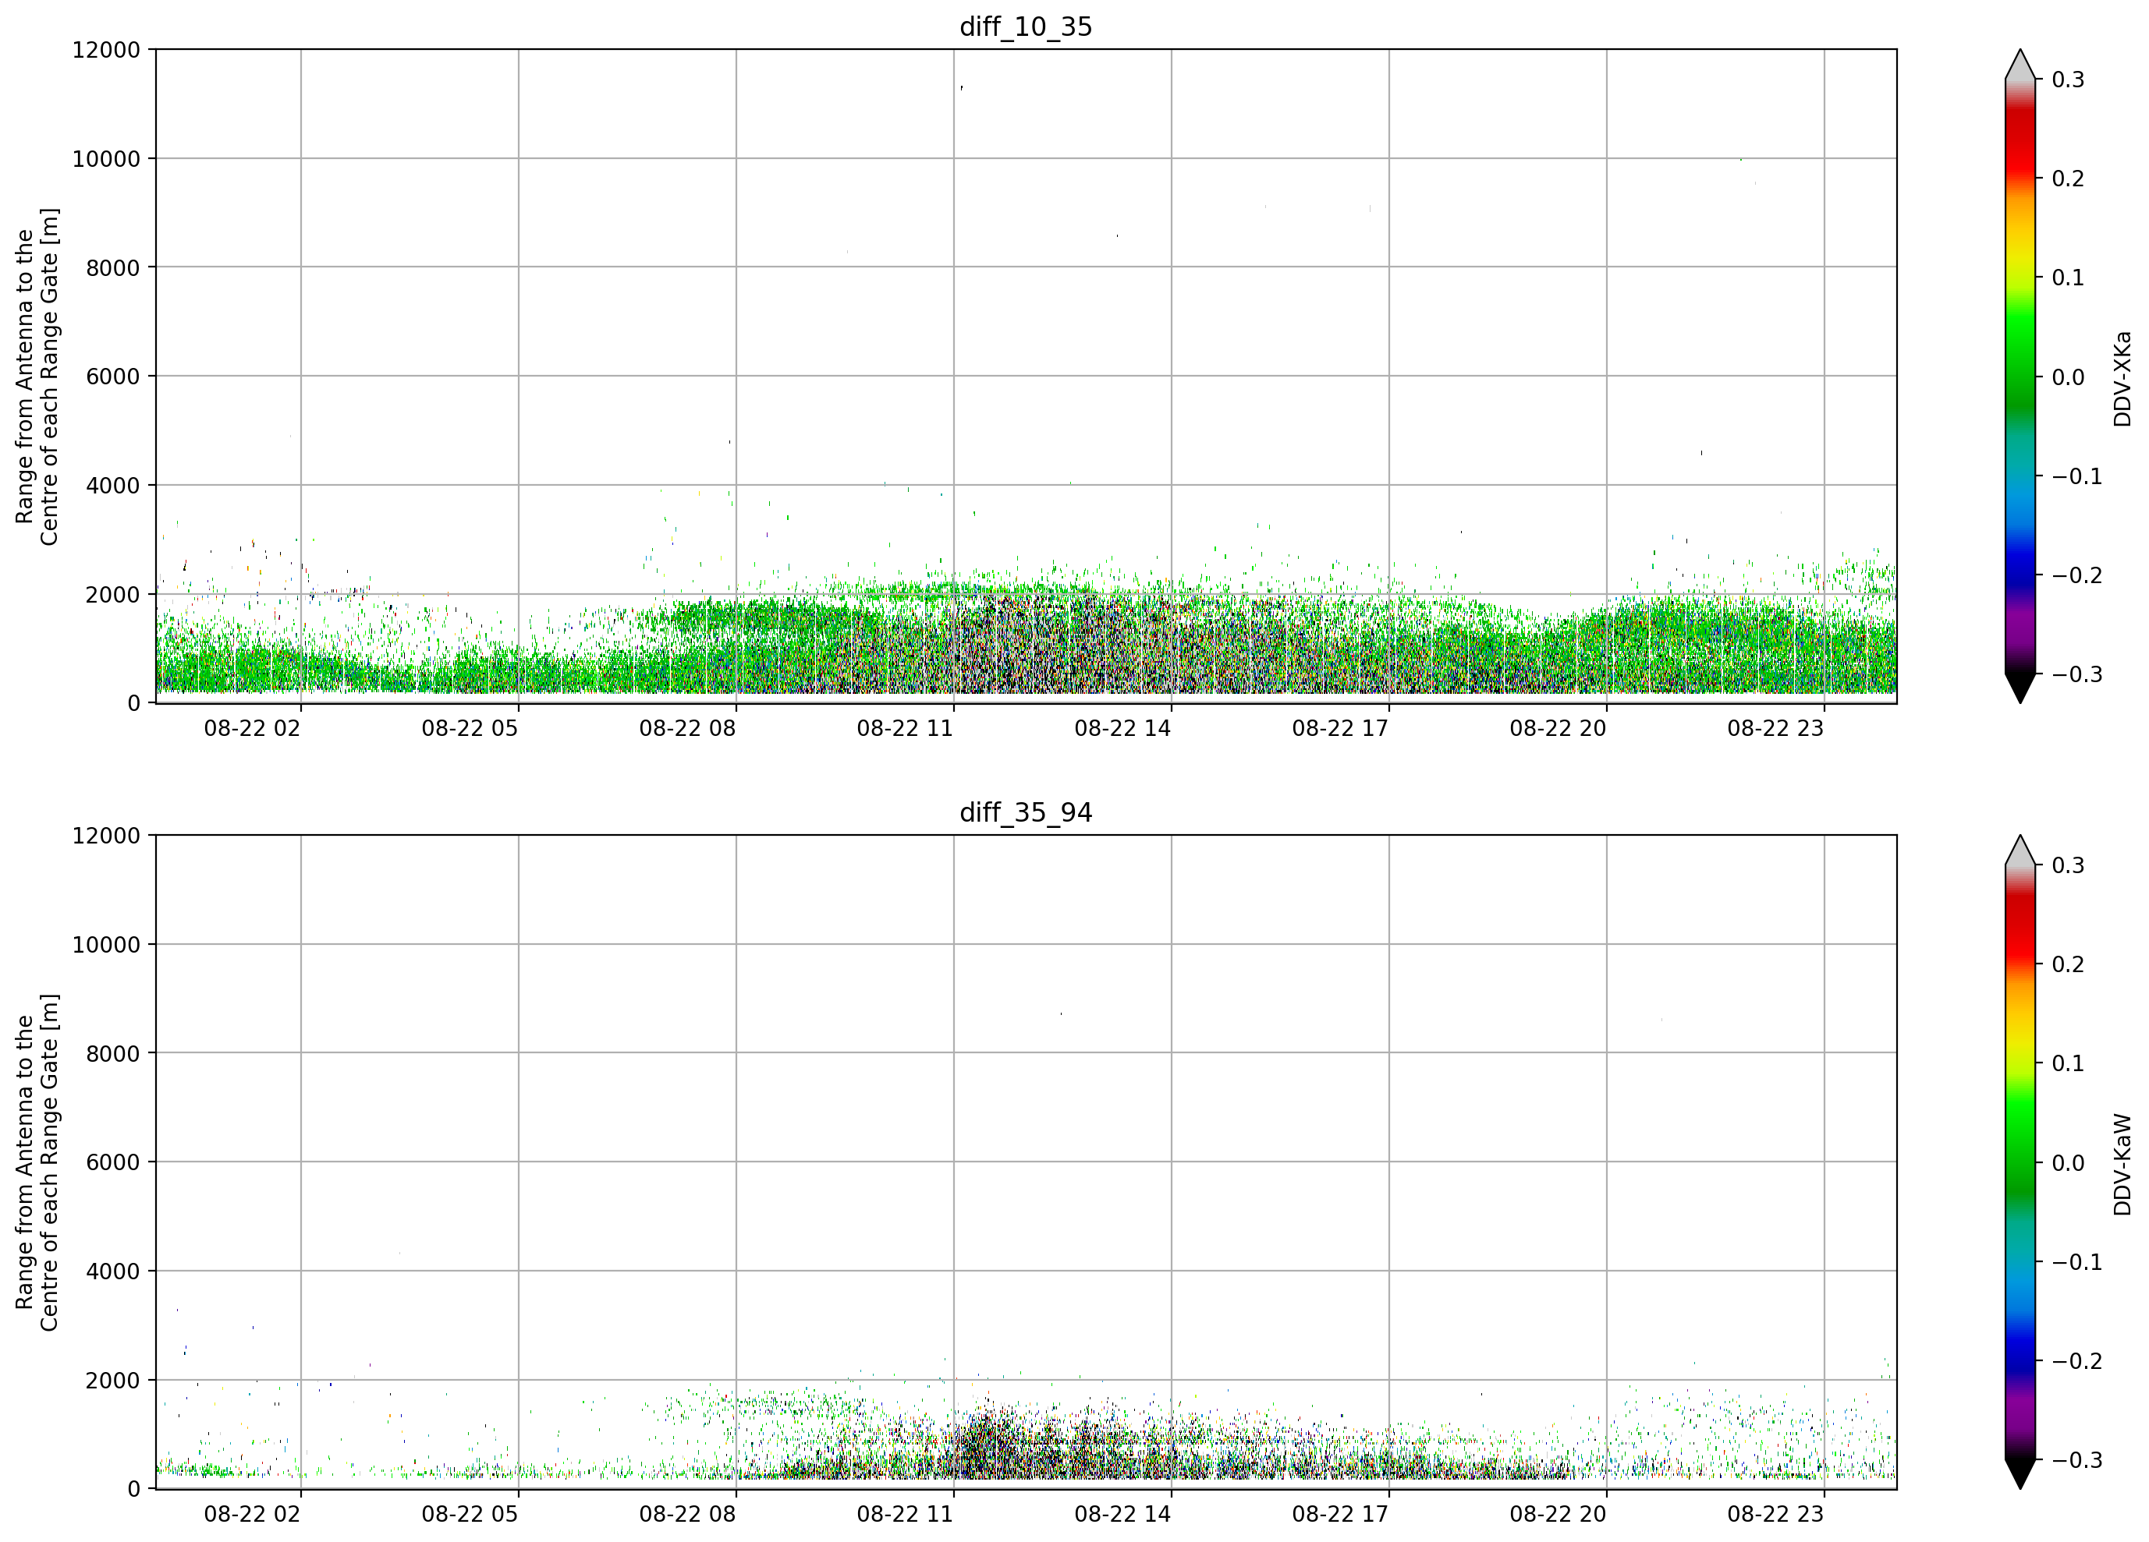The image size is (2149, 1542).
Task: Click the 0.1 tick on DDV-XKa colorbar
Action: (x=2069, y=278)
